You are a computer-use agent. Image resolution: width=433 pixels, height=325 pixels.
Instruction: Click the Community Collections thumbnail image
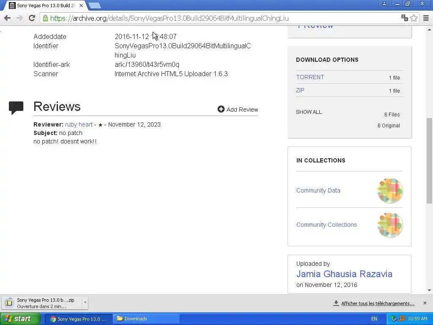(x=390, y=225)
